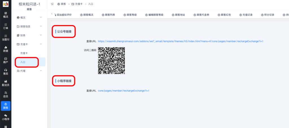Switch to the 充值记录 tab
This screenshot has width=289, height=128.
pos(246,15)
